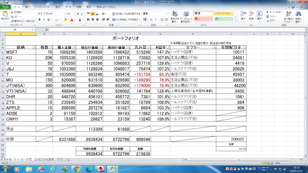Click the Cut (切り取り) scissors icon
This screenshot has height=173, width=308.
(12, 12)
